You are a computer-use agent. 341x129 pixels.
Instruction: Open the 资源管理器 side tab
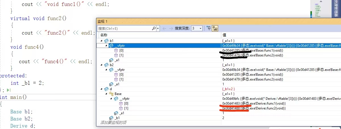(336, 9)
